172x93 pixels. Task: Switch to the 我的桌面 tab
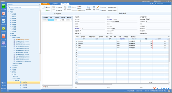click(45, 4)
